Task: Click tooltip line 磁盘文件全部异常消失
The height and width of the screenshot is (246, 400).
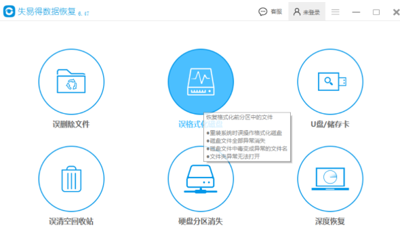Action: (x=236, y=141)
